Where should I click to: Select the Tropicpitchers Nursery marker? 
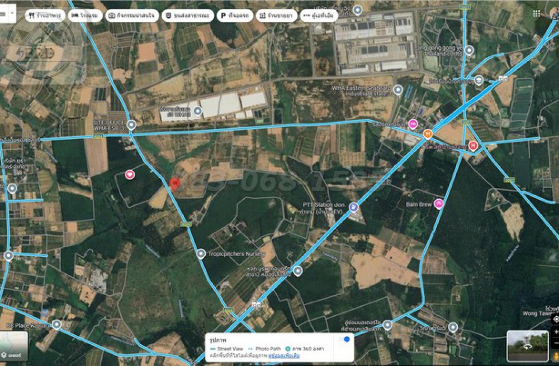(201, 254)
